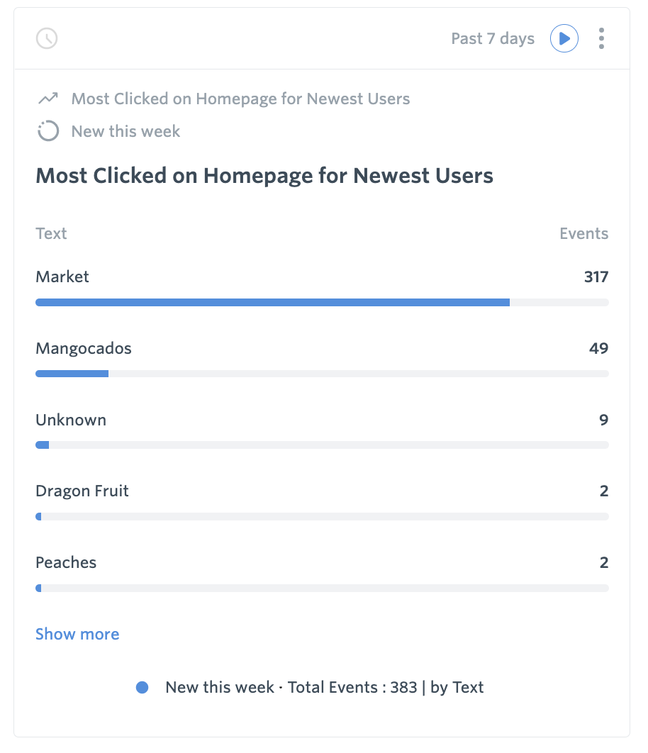Click the Mangocados bar segment
Screen dimensions: 648x753
pyautogui.click(x=72, y=374)
